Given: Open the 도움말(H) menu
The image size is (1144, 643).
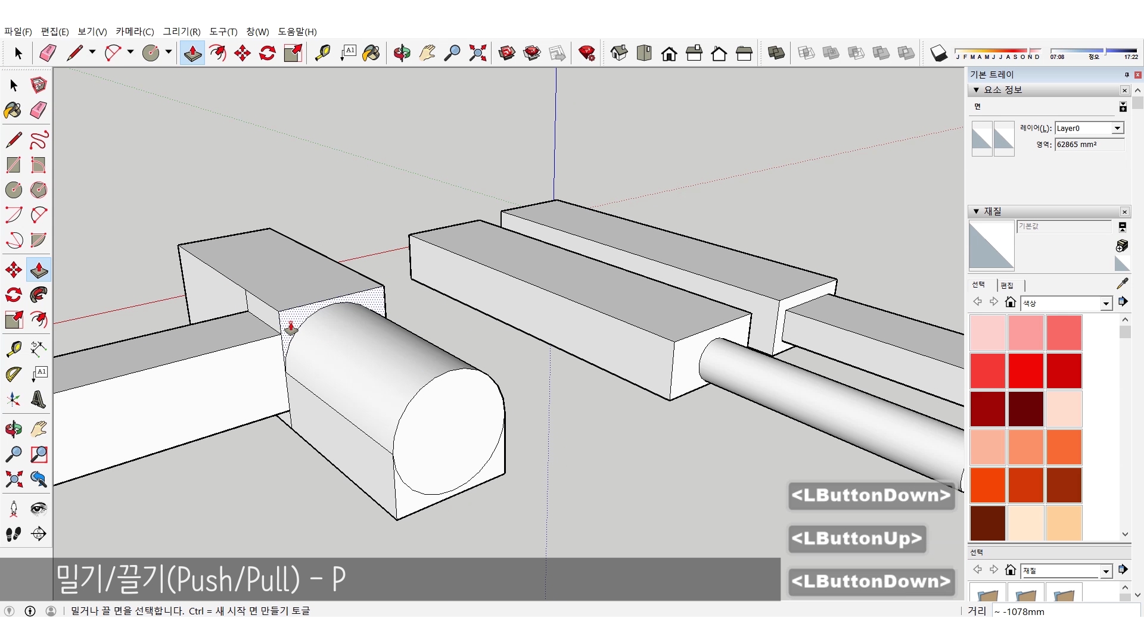Looking at the screenshot, I should tap(297, 32).
